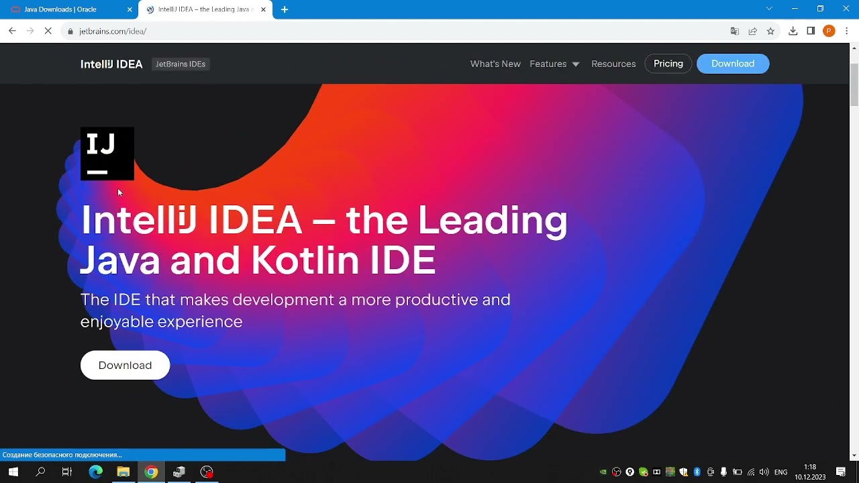Open the volume speaker tray icon

coord(764,472)
